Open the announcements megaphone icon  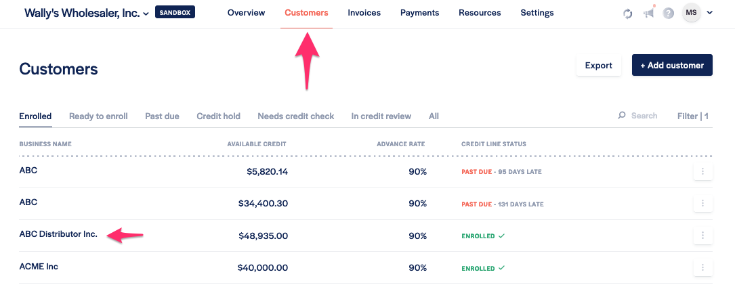pos(649,14)
